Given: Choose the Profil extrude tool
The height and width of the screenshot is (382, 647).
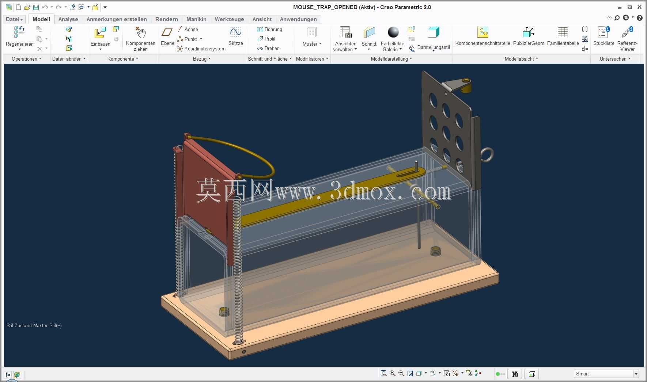Looking at the screenshot, I should pos(266,39).
